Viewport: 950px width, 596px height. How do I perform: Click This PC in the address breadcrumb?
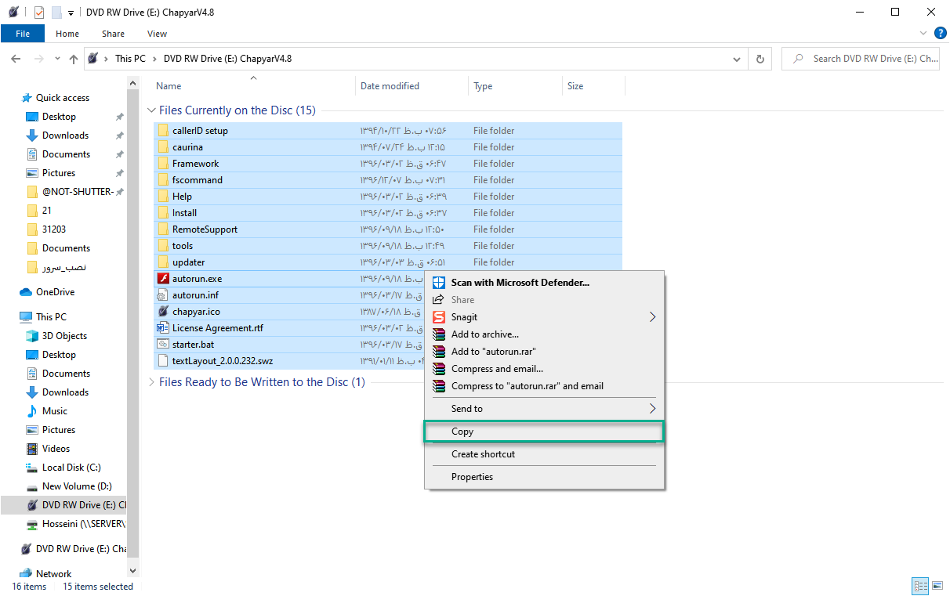(130, 59)
